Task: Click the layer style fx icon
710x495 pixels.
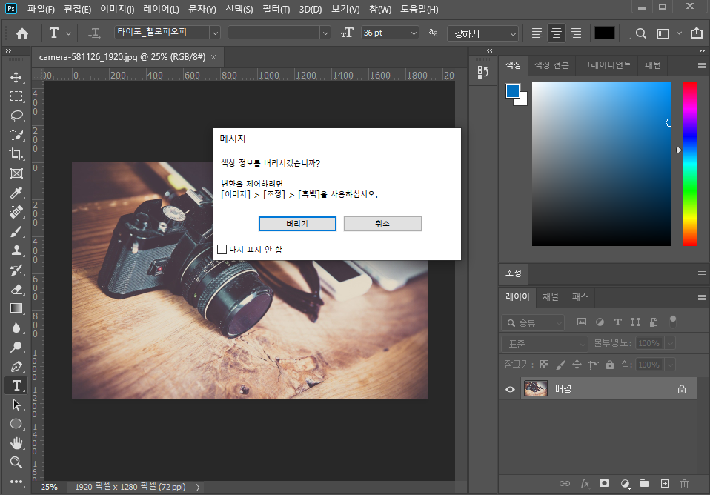Action: [585, 484]
